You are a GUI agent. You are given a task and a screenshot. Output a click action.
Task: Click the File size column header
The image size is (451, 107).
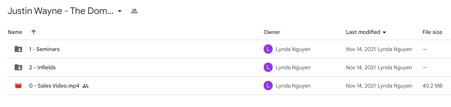pyautogui.click(x=432, y=32)
